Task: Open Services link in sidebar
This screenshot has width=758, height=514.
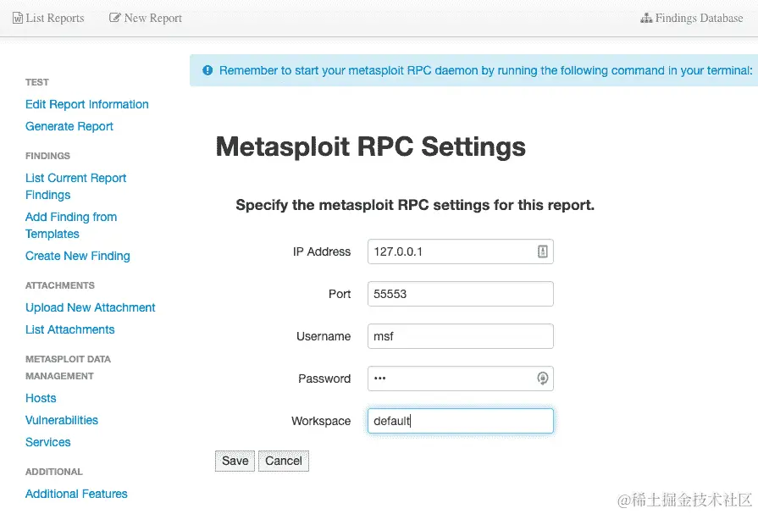Action: [48, 442]
